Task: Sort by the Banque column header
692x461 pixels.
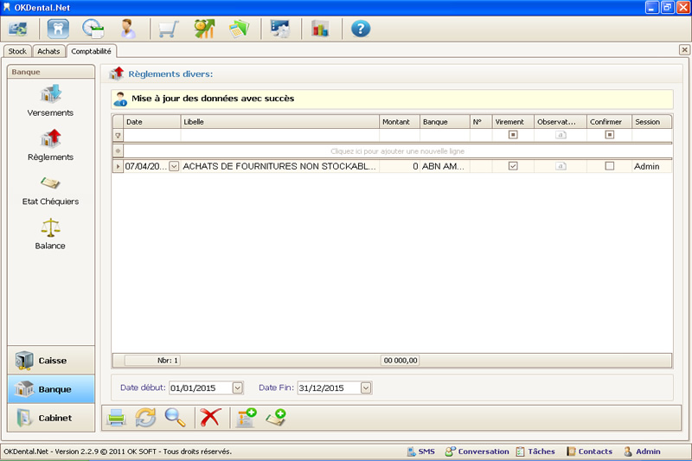Action: 445,122
